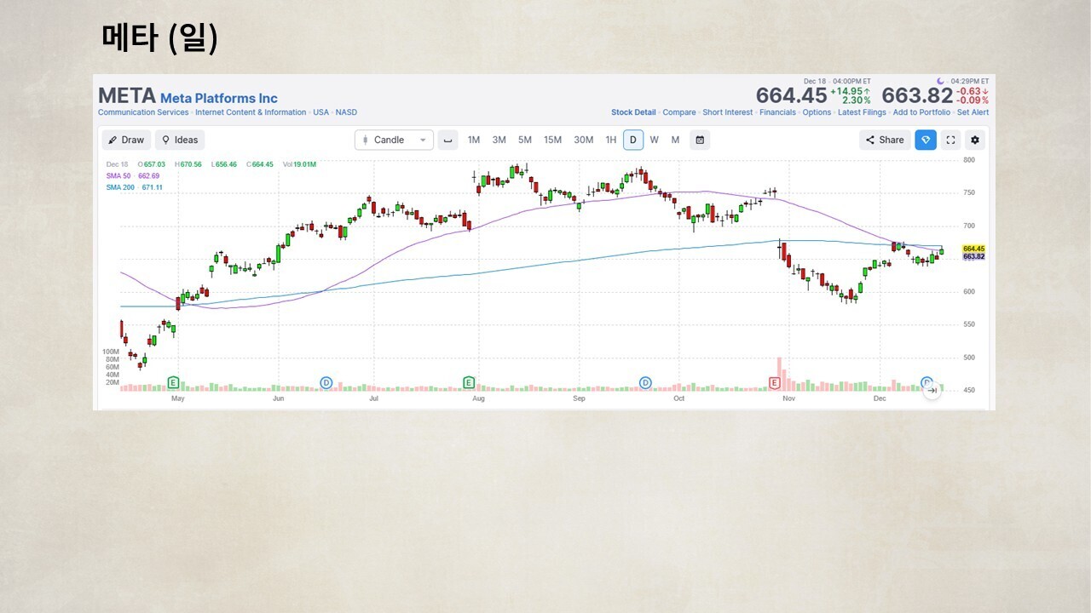This screenshot has height=613, width=1091.
Task: Expand the Candle chart type dropdown
Action: tap(394, 140)
